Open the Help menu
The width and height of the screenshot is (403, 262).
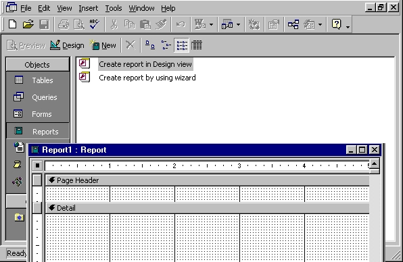pyautogui.click(x=168, y=8)
